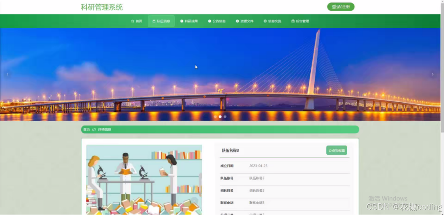Image resolution: width=444 pixels, height=215 pixels.
Task: Show the next banner slide with right arrow
Action: pyautogui.click(x=432, y=74)
